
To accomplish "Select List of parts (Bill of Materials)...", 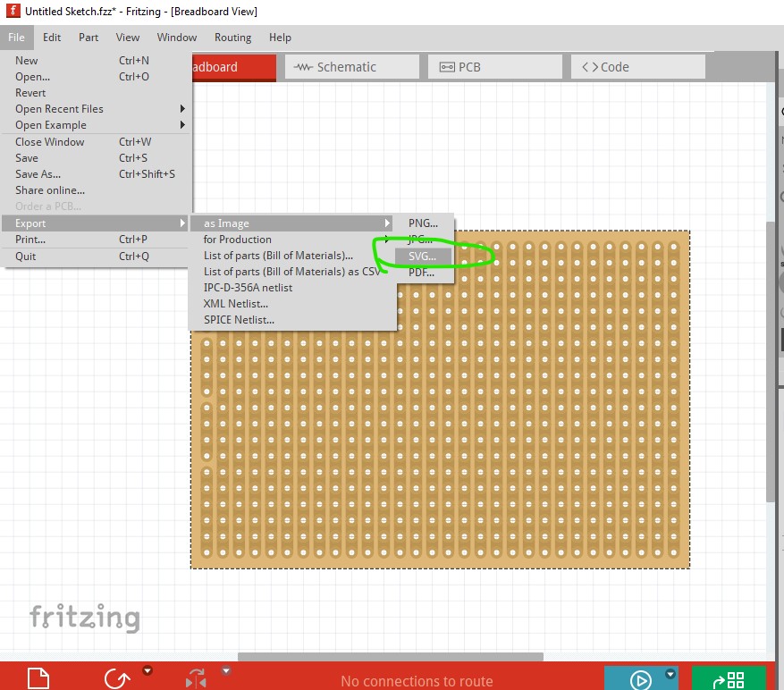I will pos(278,255).
